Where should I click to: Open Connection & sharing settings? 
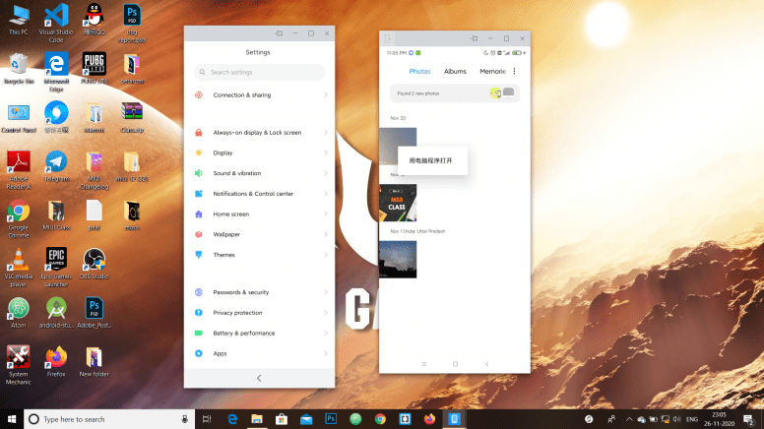[260, 95]
